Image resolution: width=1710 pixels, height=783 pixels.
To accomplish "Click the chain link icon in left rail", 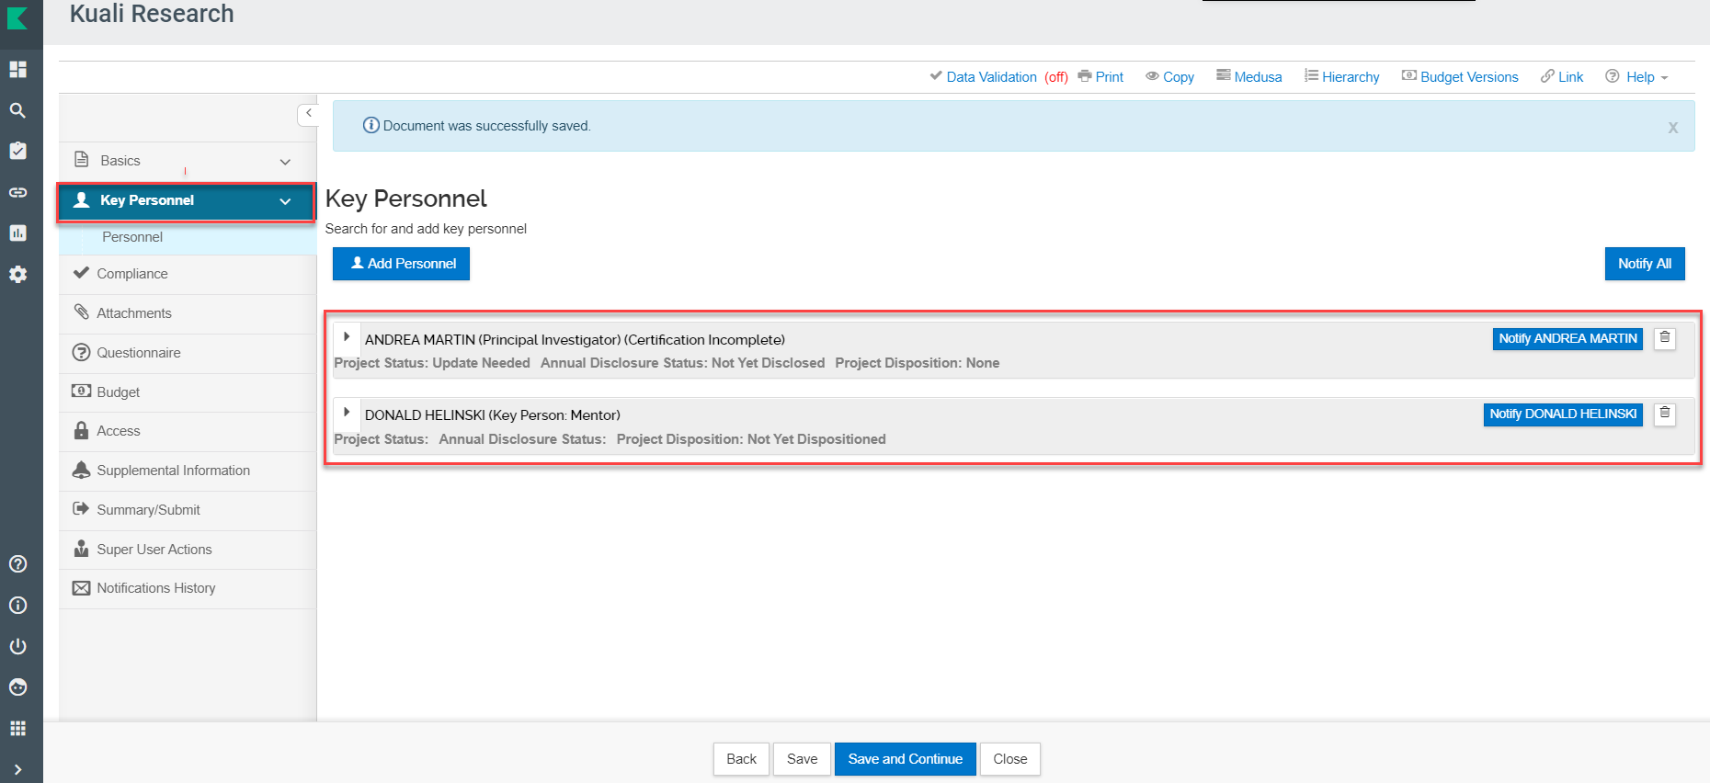I will pyautogui.click(x=17, y=192).
